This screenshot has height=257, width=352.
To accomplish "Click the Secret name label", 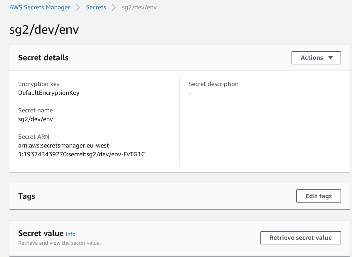I will coord(36,110).
